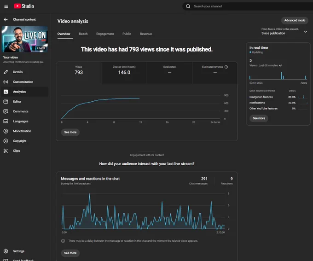This screenshot has width=313, height=261.
Task: Open Comments icon in sidebar
Action: (6, 111)
